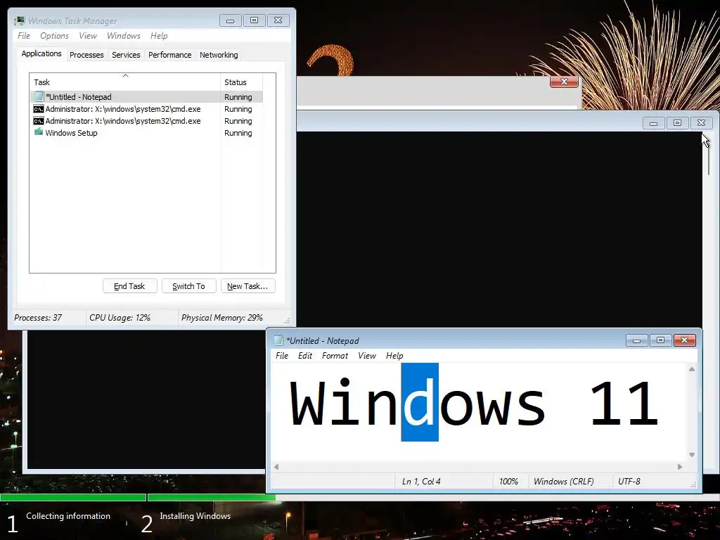
Task: Maximize the black command prompt window
Action: 677,123
